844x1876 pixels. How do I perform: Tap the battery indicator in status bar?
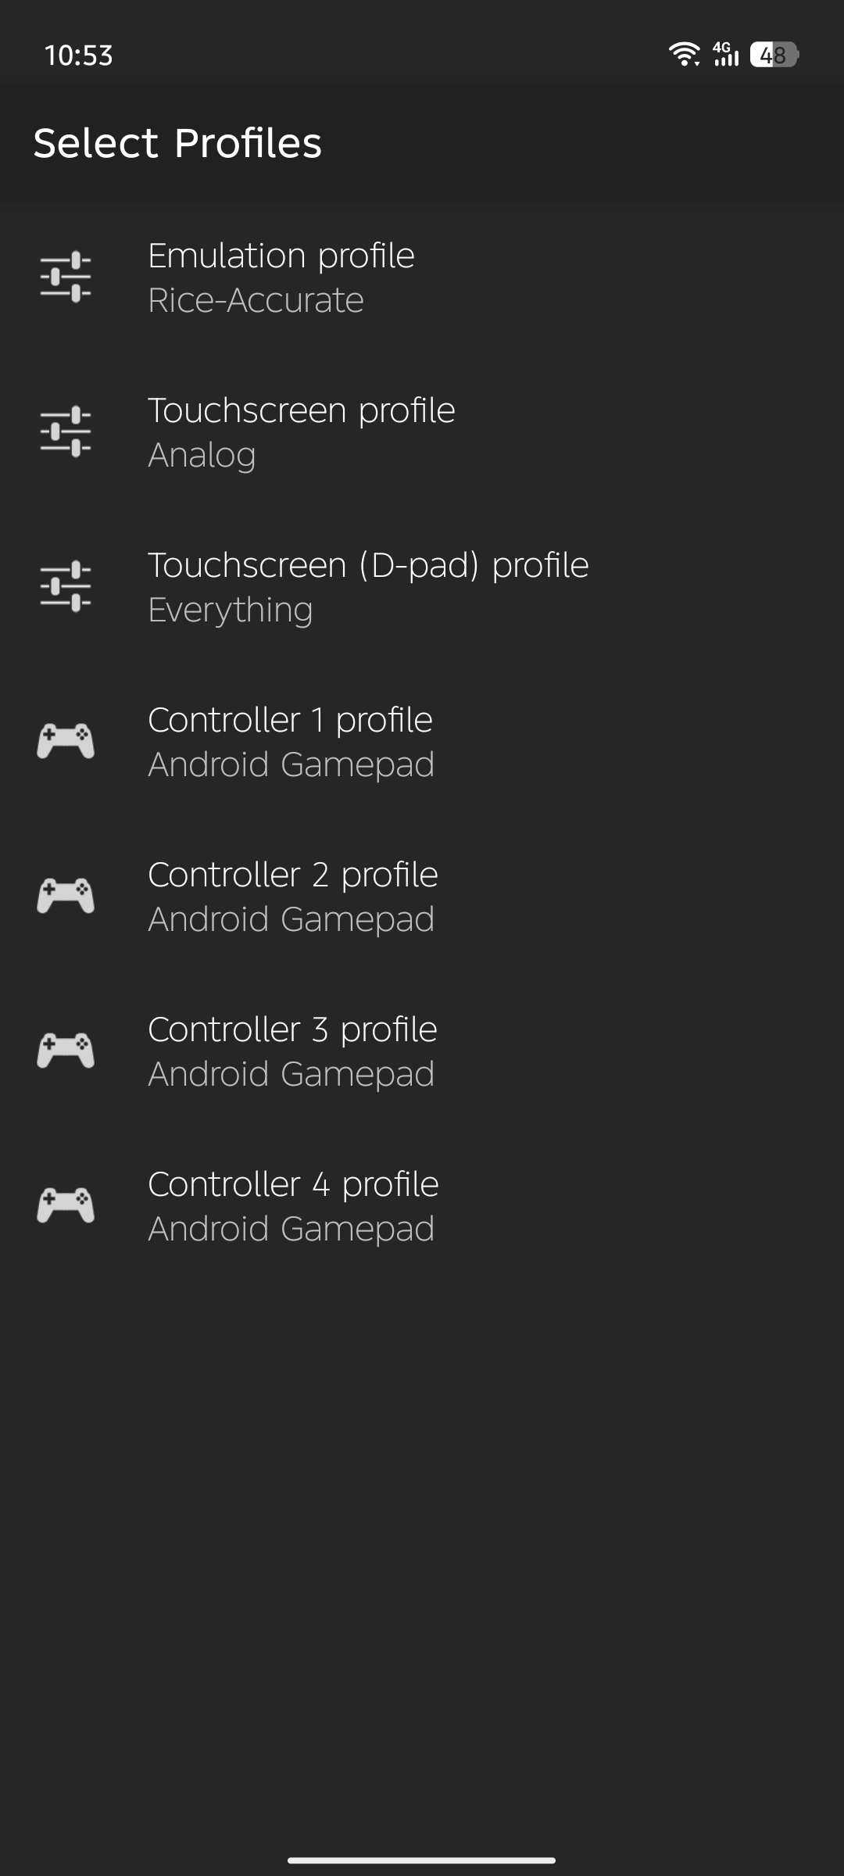[x=774, y=55]
